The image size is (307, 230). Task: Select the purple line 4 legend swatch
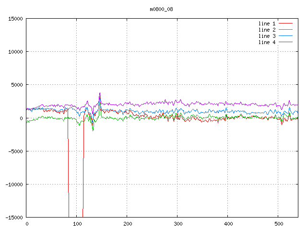coord(285,42)
